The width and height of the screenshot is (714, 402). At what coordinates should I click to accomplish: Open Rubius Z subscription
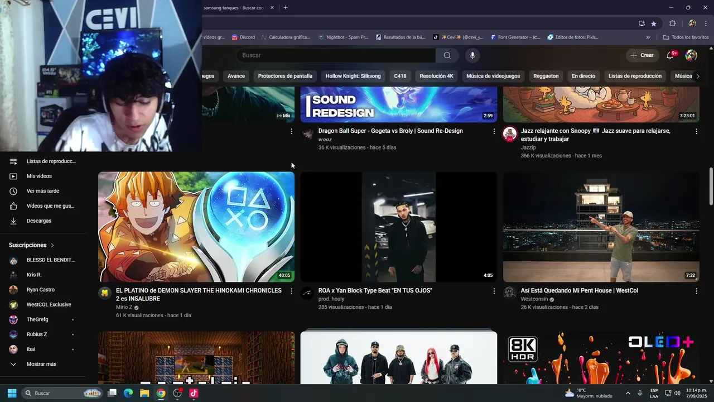(43, 334)
